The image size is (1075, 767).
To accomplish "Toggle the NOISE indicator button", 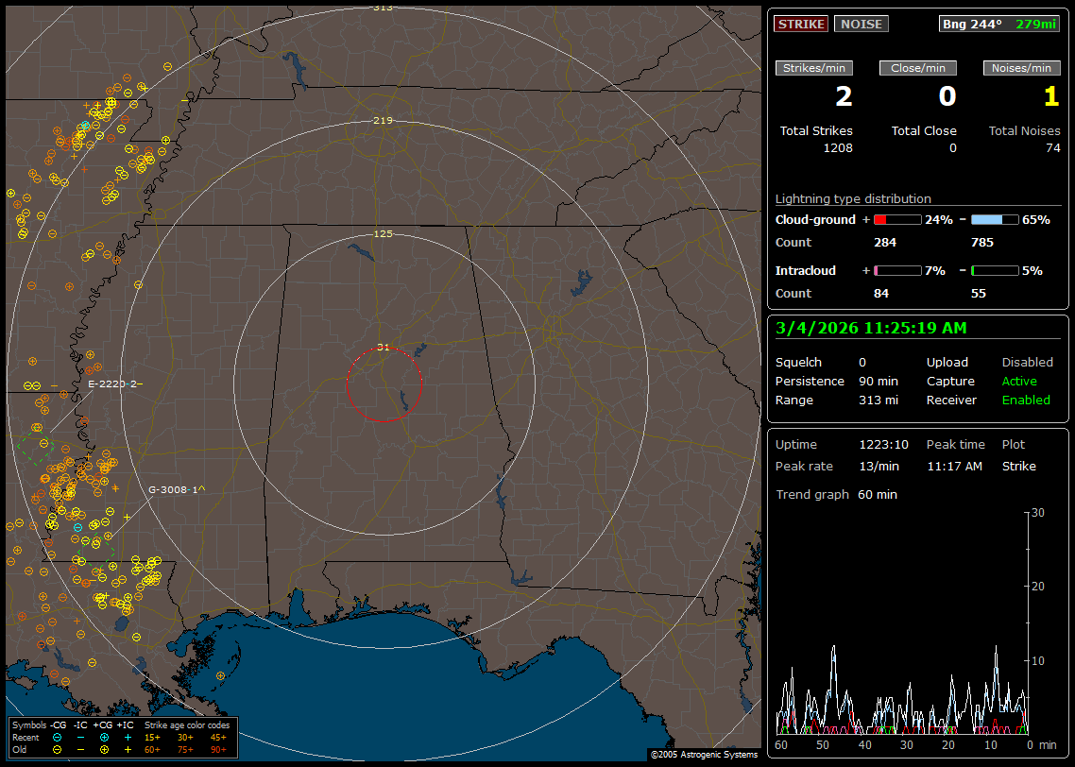I will click(x=861, y=24).
